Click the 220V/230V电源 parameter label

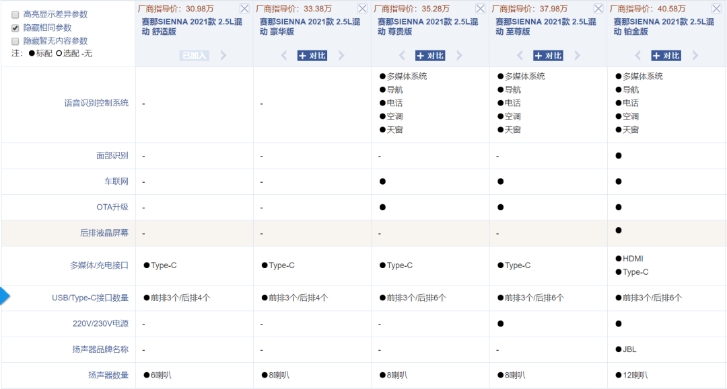[x=100, y=323]
